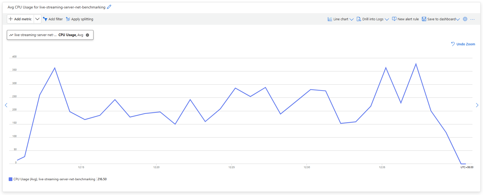Create a New alert rule

pyautogui.click(x=405, y=19)
